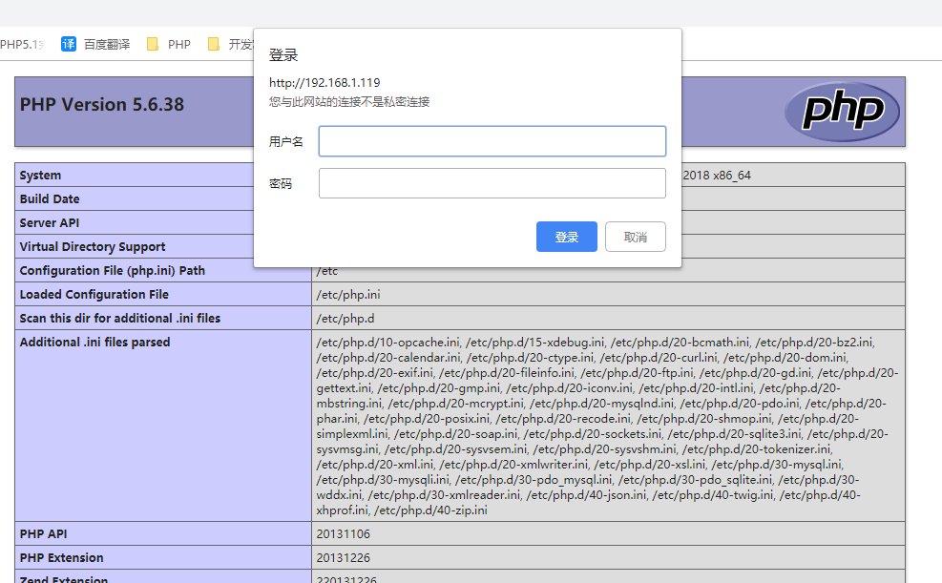Select Scan this dir for additional .ini label
The width and height of the screenshot is (942, 583).
(x=120, y=319)
